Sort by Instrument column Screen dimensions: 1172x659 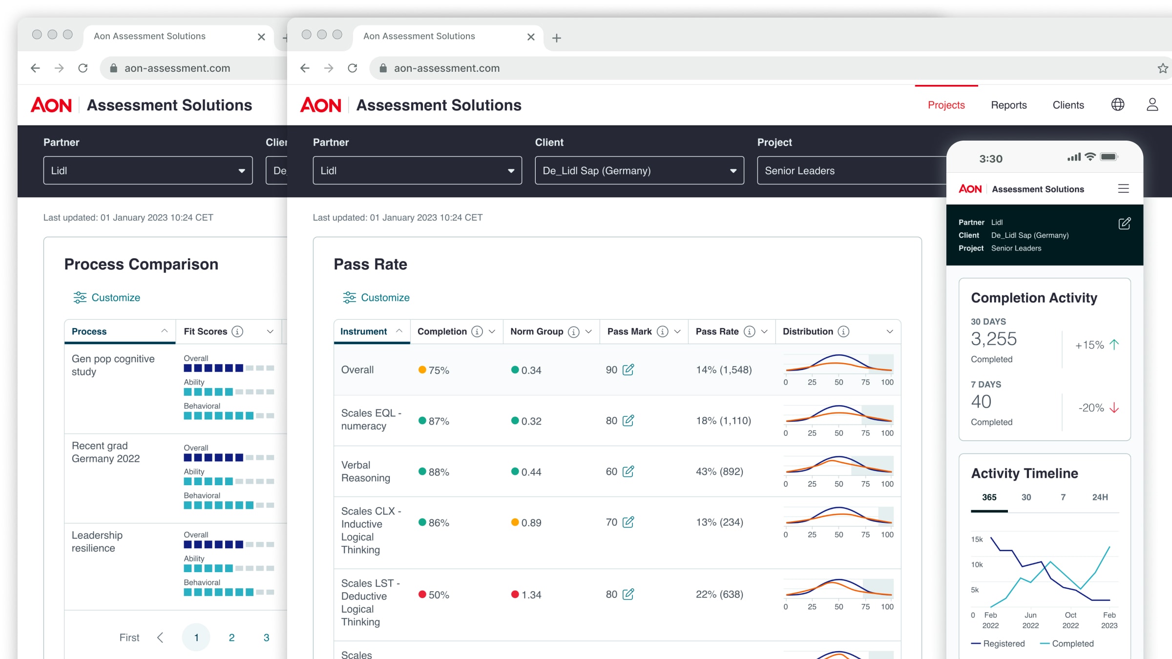(372, 331)
